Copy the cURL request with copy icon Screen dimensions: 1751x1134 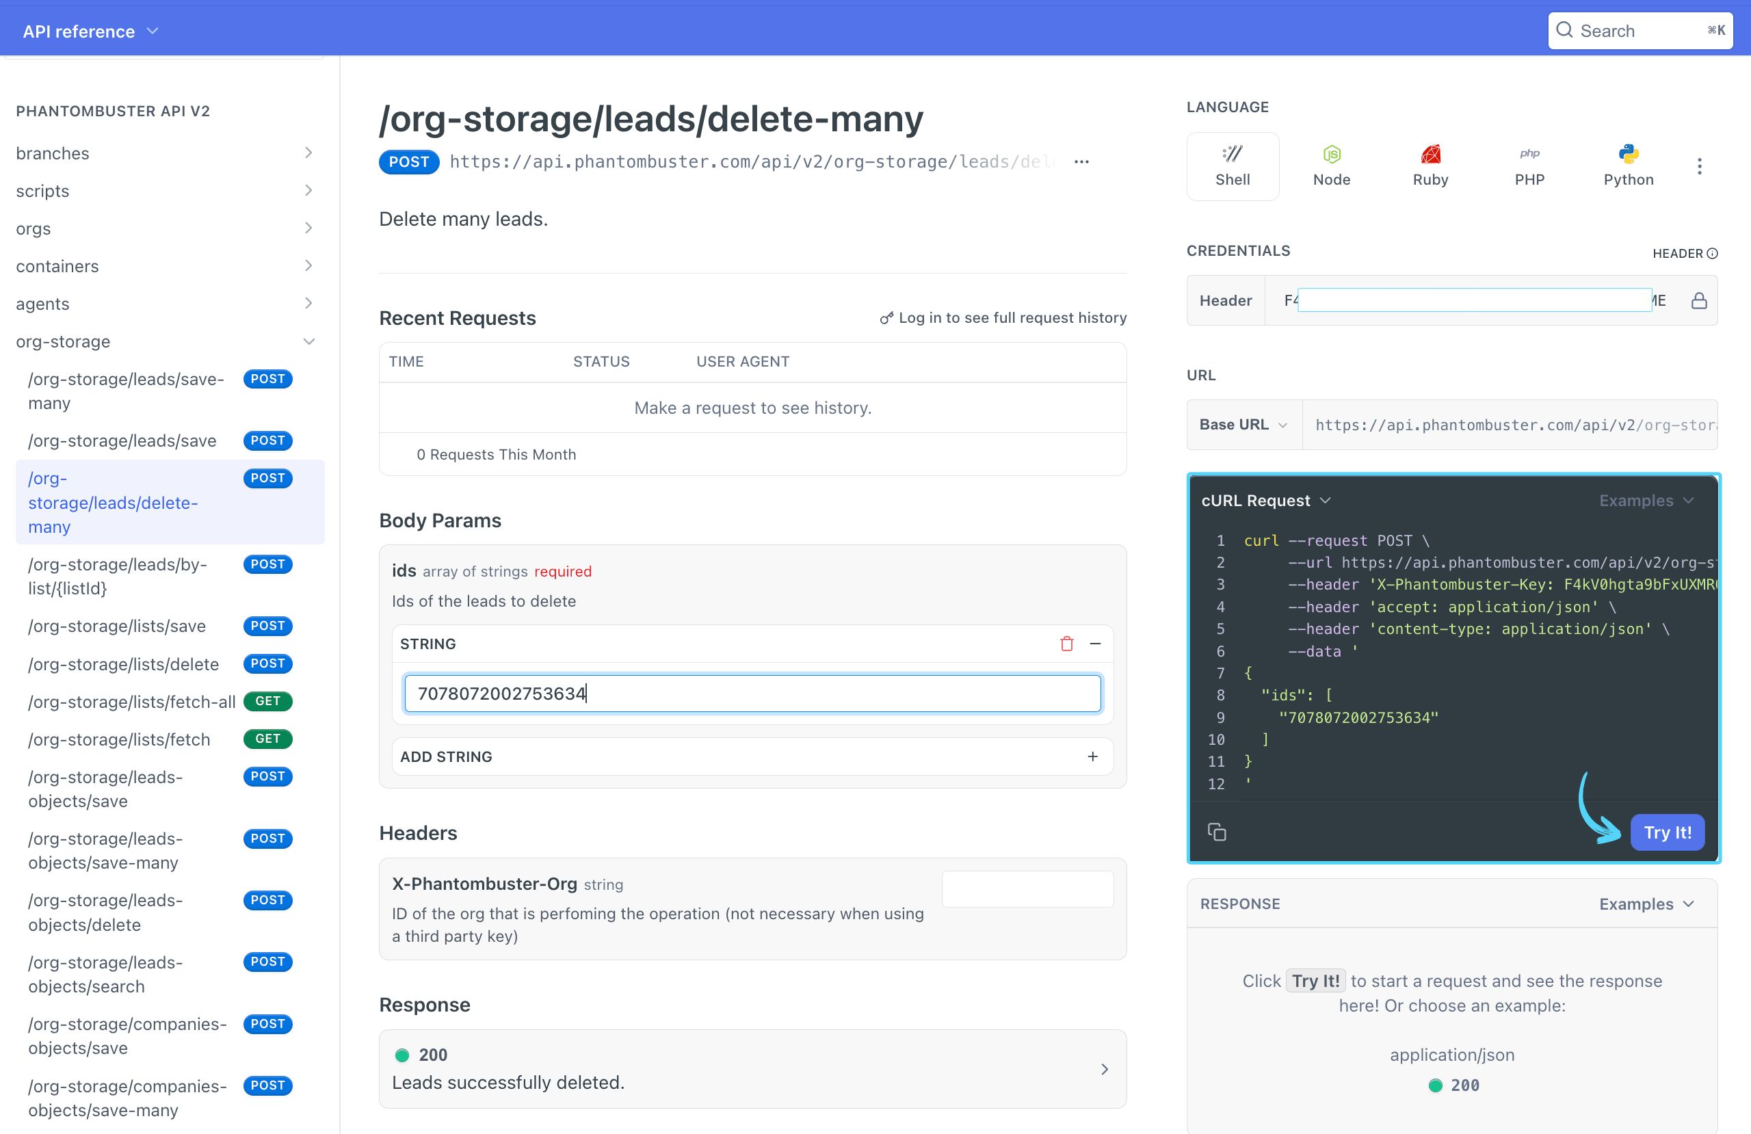click(x=1216, y=832)
